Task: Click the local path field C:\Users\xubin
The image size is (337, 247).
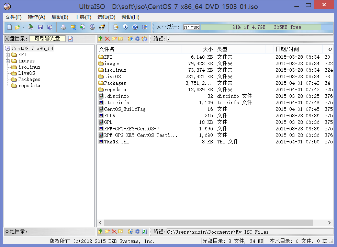Action: [250, 232]
